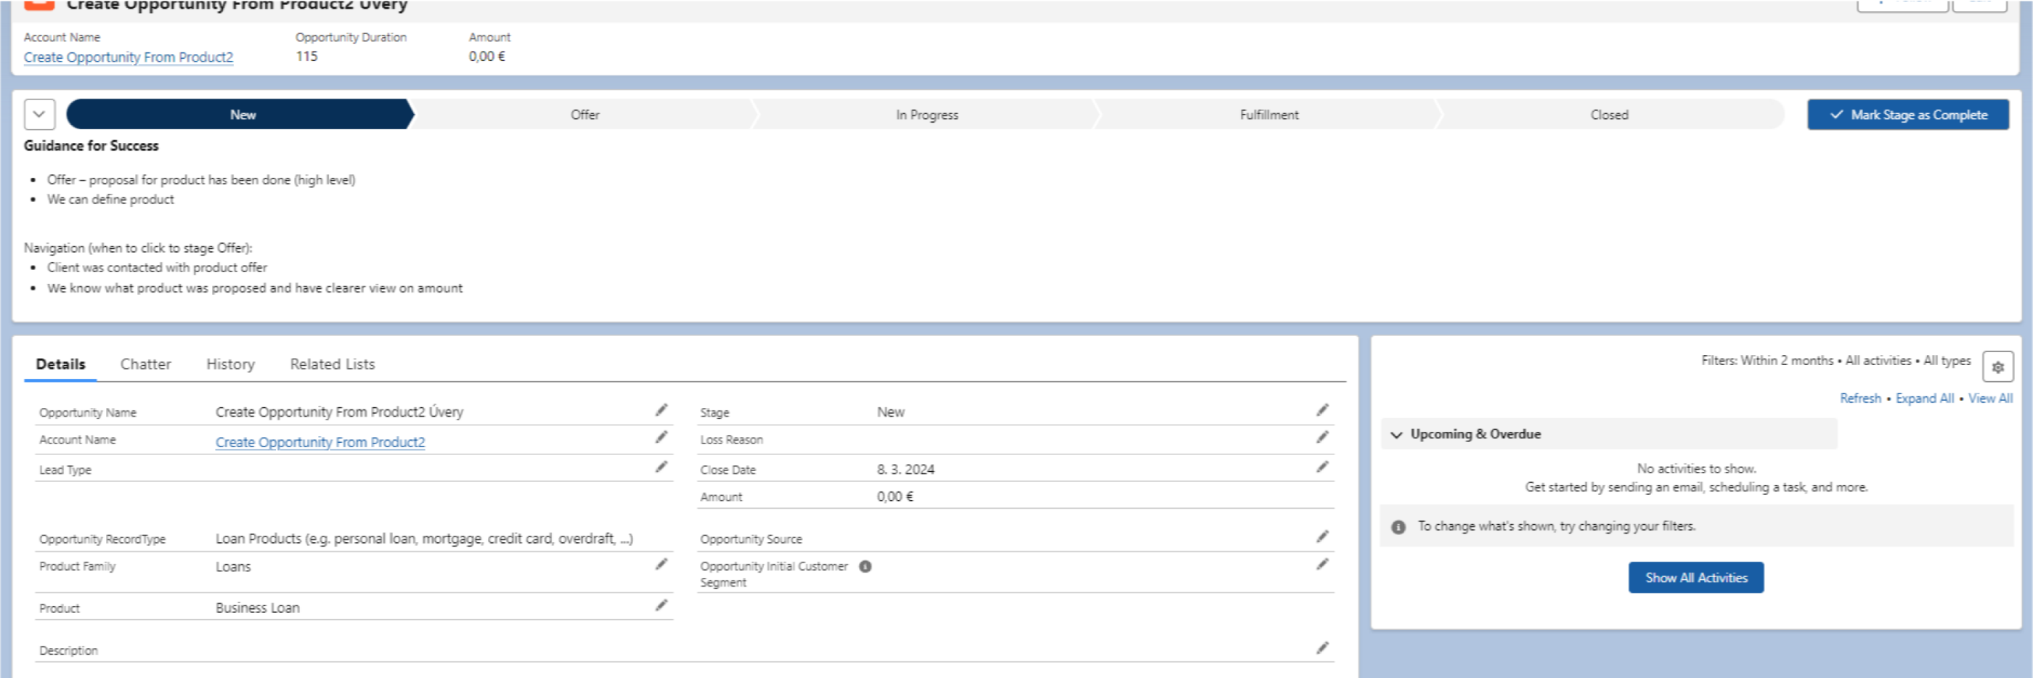The image size is (2033, 678).
Task: Click info icon next to Opportunity Initial Customer Segment
Action: [865, 566]
